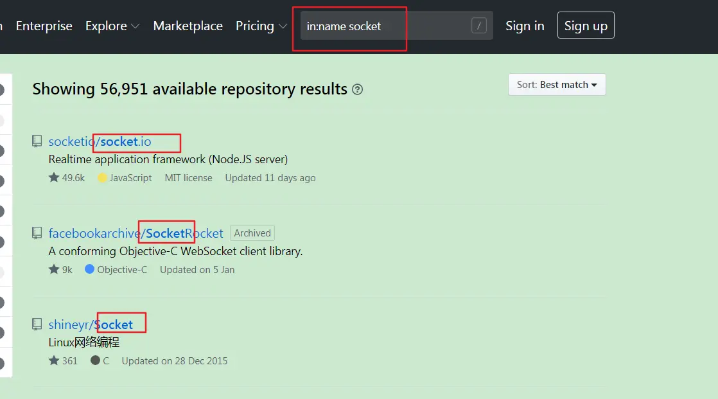This screenshot has width=718, height=399.
Task: Open the socketio/socket.io repository link
Action: [x=100, y=141]
